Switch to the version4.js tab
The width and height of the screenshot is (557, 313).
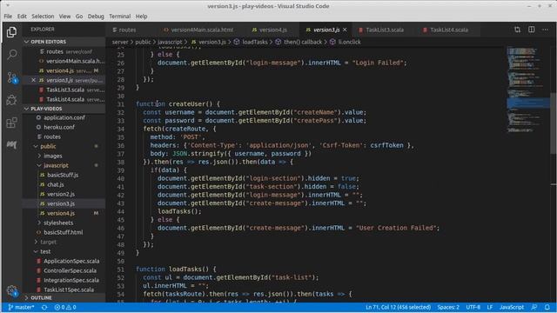[x=272, y=30]
